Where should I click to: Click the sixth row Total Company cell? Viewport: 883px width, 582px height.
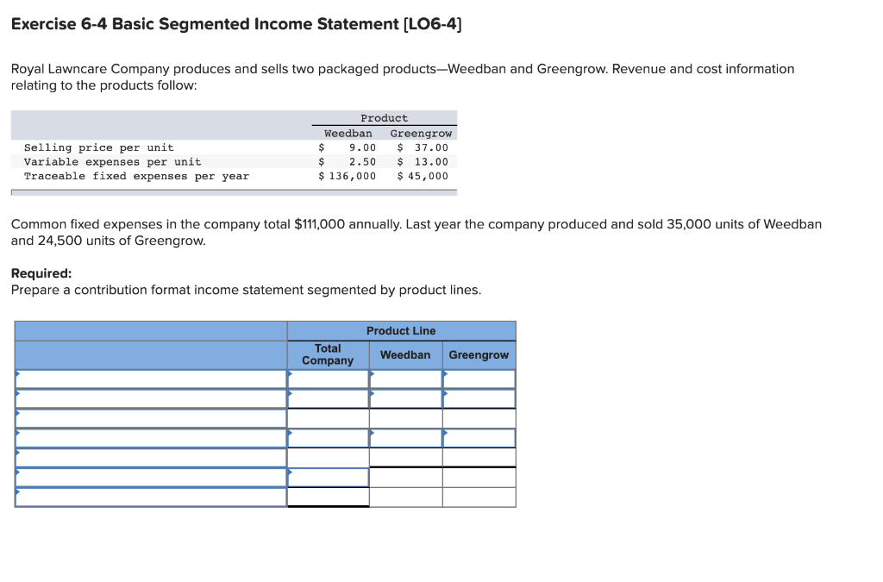(329, 477)
